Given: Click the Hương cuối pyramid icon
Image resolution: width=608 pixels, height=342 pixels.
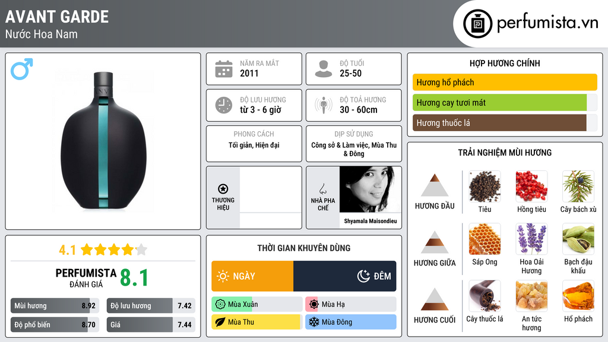Looking at the screenshot, I should pyautogui.click(x=435, y=299).
